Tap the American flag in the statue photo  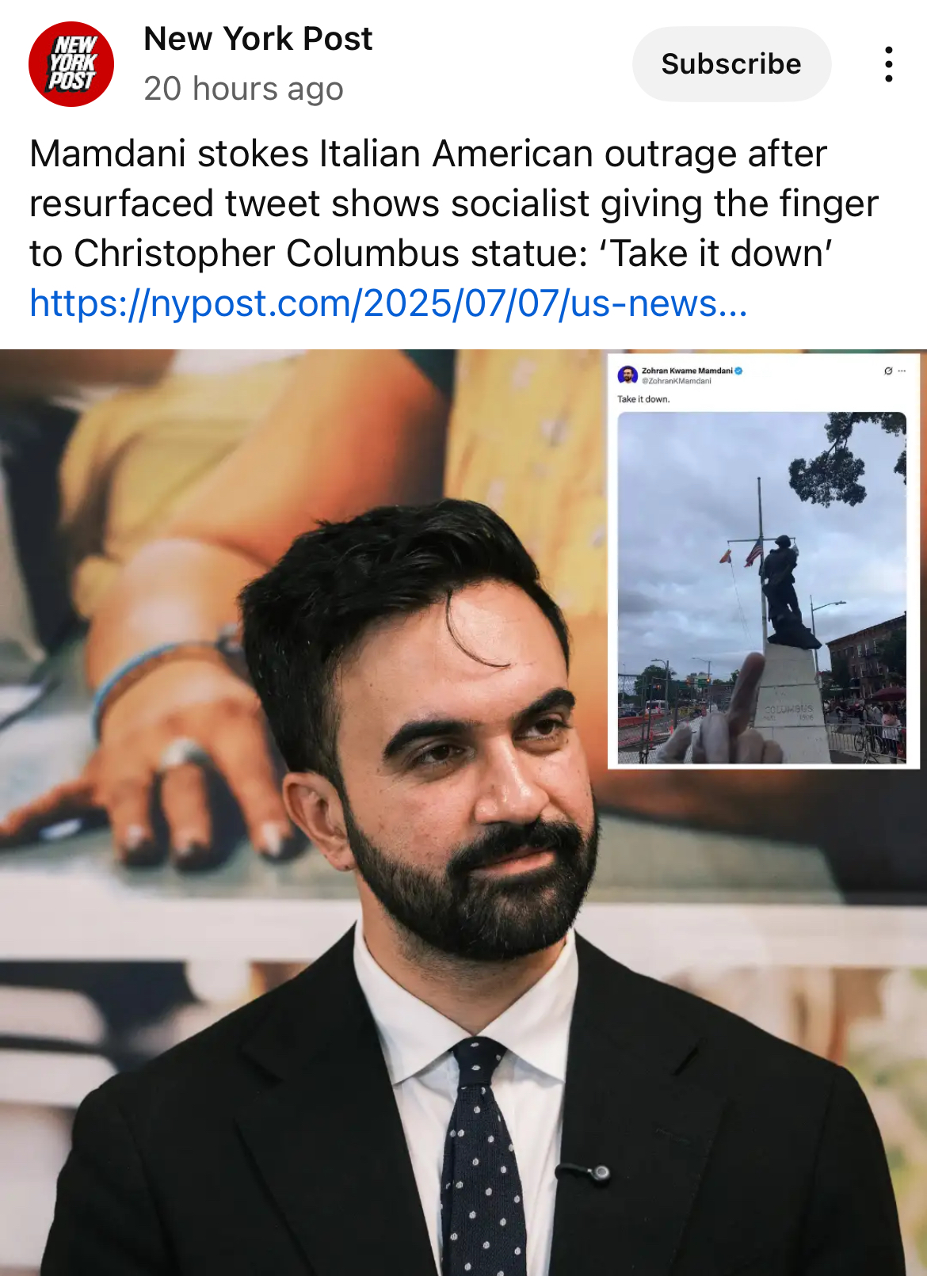[752, 552]
